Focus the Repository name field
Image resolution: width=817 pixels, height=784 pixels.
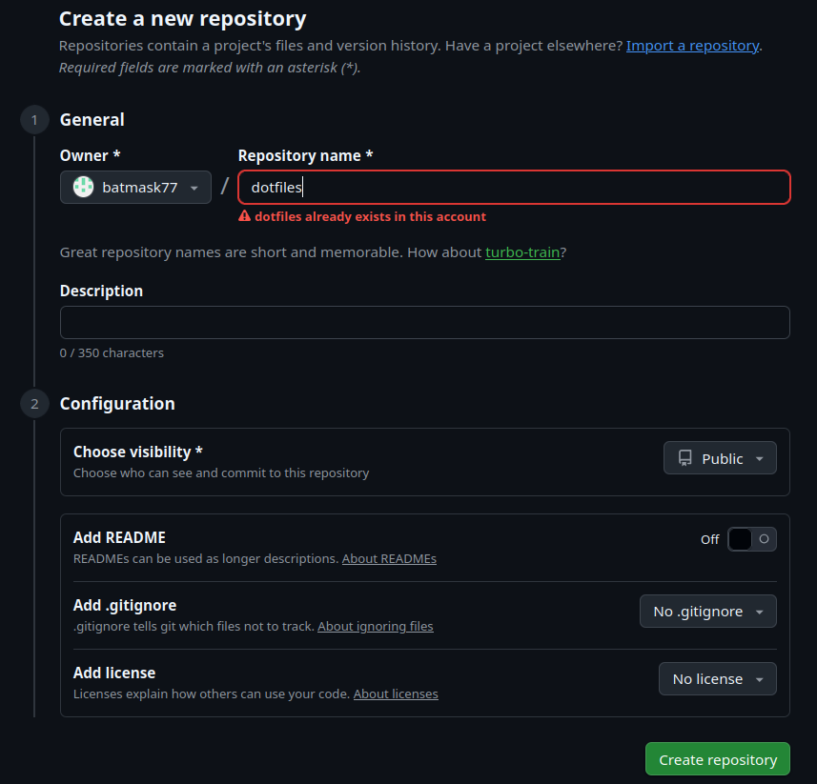coord(515,188)
